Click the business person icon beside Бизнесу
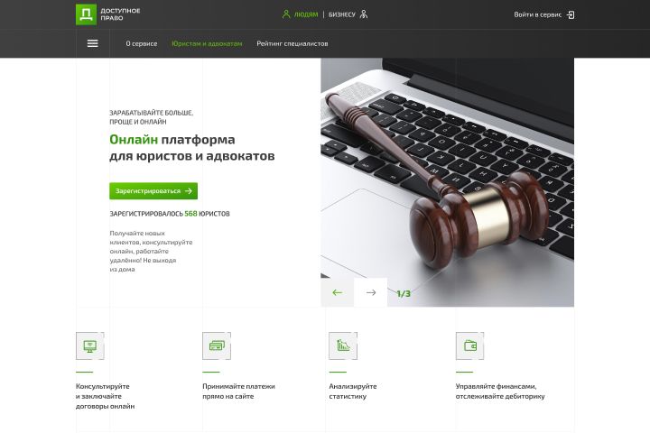650x433 pixels. pyautogui.click(x=364, y=14)
